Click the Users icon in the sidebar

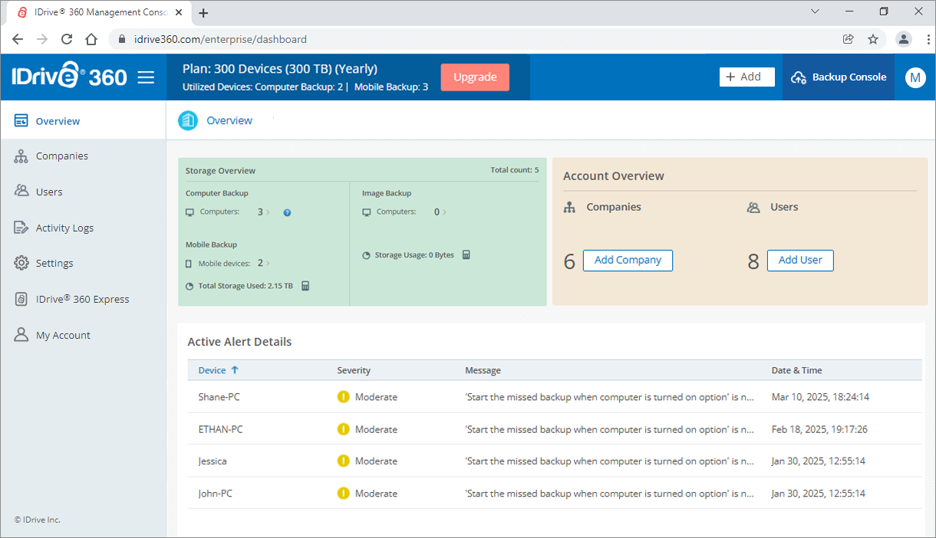(21, 192)
